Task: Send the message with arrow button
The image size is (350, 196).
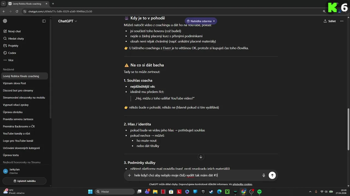Action: 272,175
